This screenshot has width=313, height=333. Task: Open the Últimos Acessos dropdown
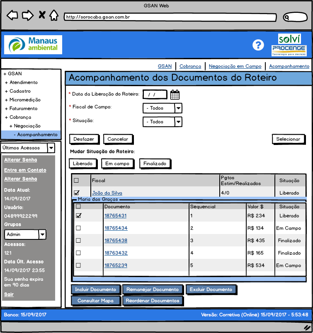click(51, 148)
